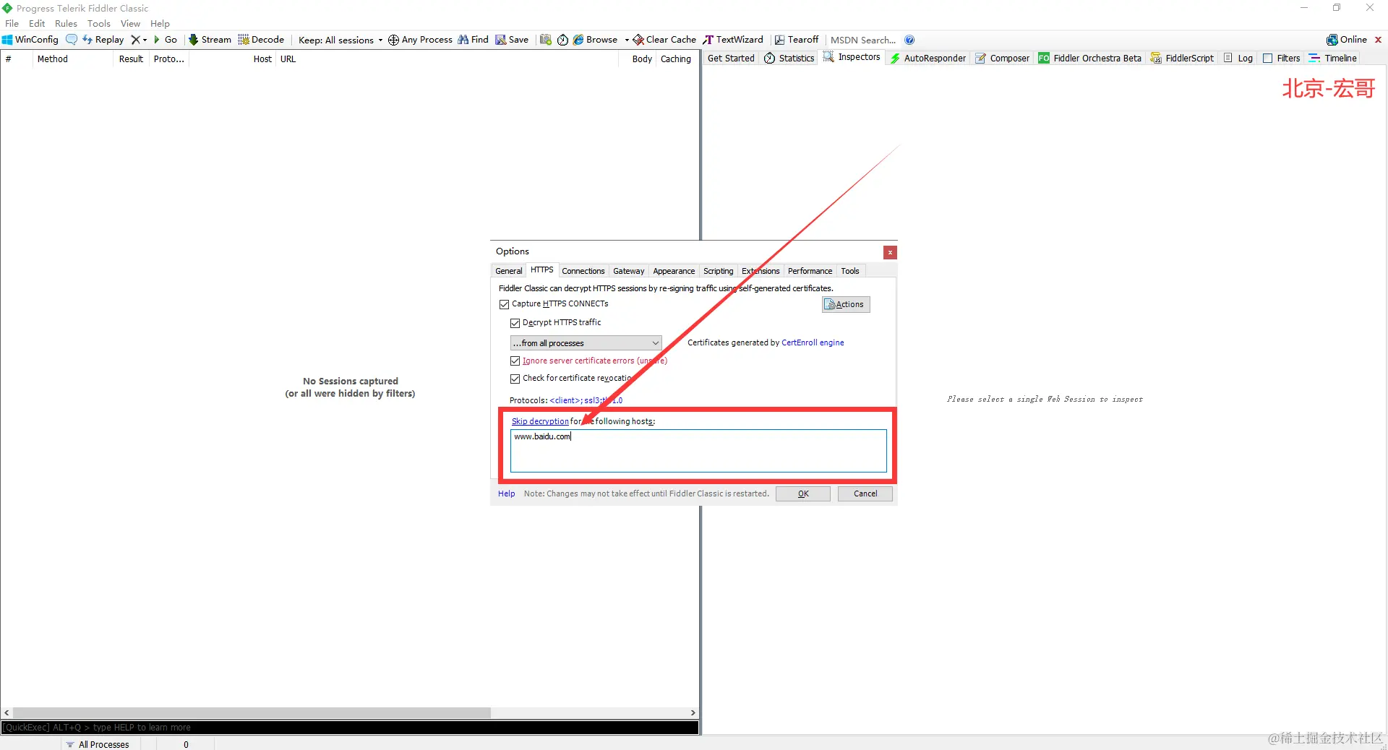Viewport: 1388px width, 750px height.
Task: Expand the Browse dropdown arrow
Action: pyautogui.click(x=627, y=40)
